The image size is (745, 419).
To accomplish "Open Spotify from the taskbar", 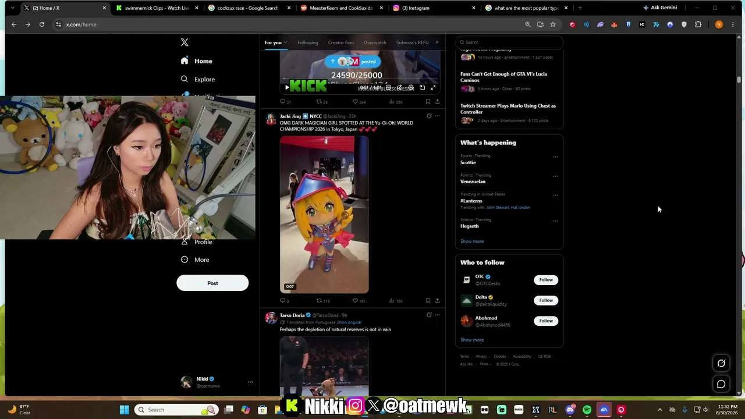I will 587,410.
